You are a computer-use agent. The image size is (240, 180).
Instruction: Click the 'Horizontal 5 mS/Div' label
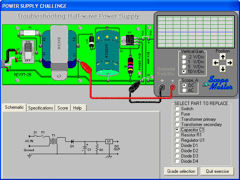click(x=166, y=71)
